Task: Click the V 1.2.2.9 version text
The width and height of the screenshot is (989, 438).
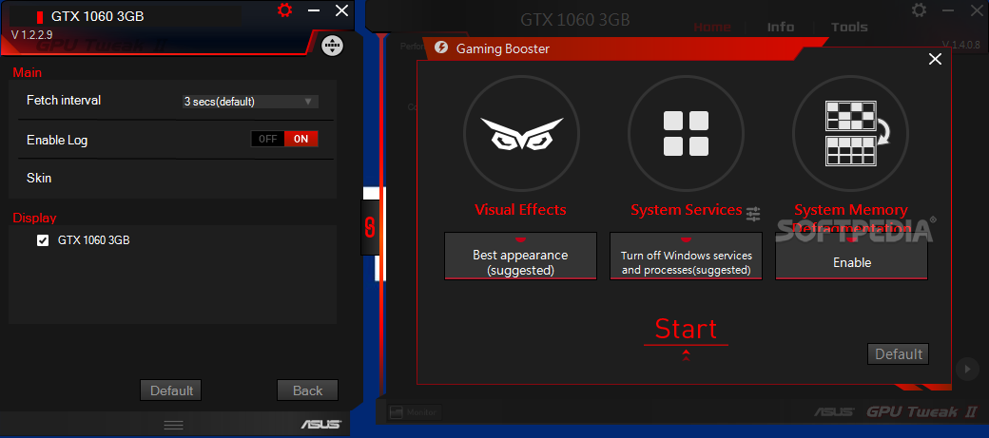Action: tap(32, 34)
